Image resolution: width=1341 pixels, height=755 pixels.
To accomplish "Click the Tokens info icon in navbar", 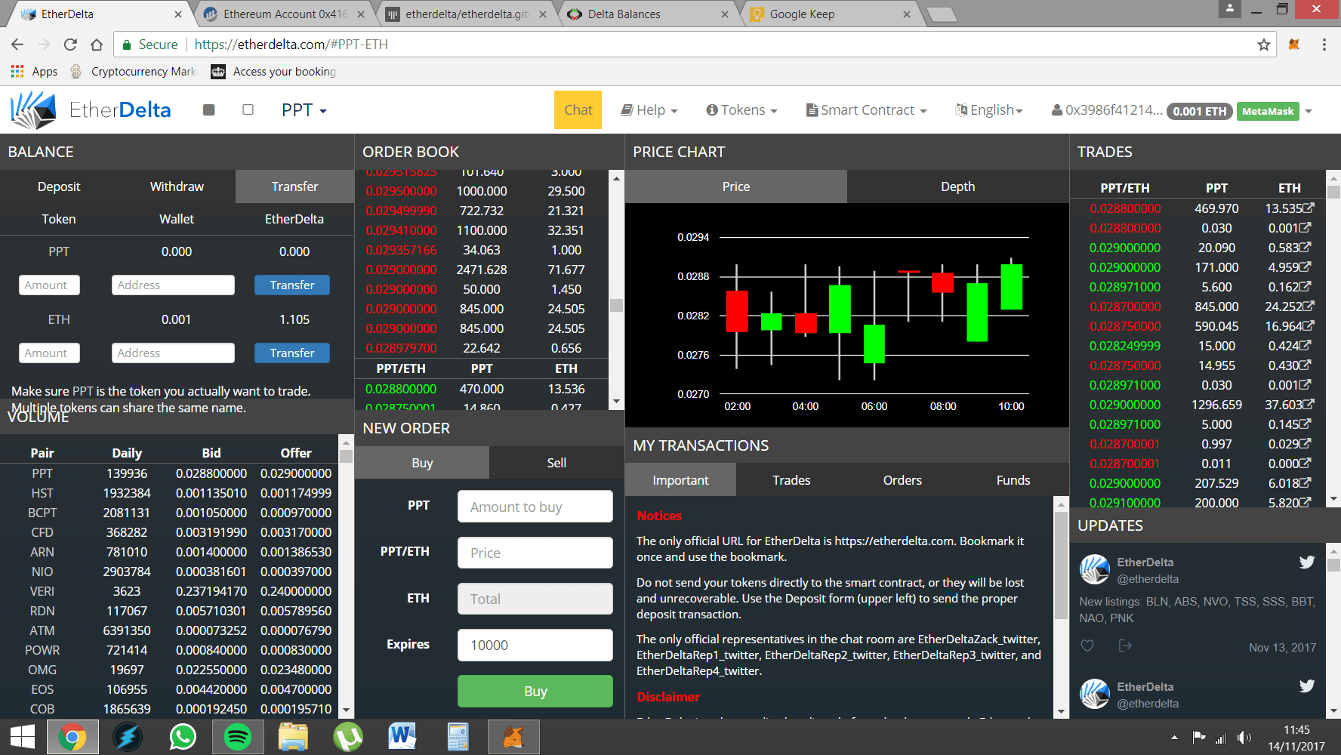I will pos(713,109).
